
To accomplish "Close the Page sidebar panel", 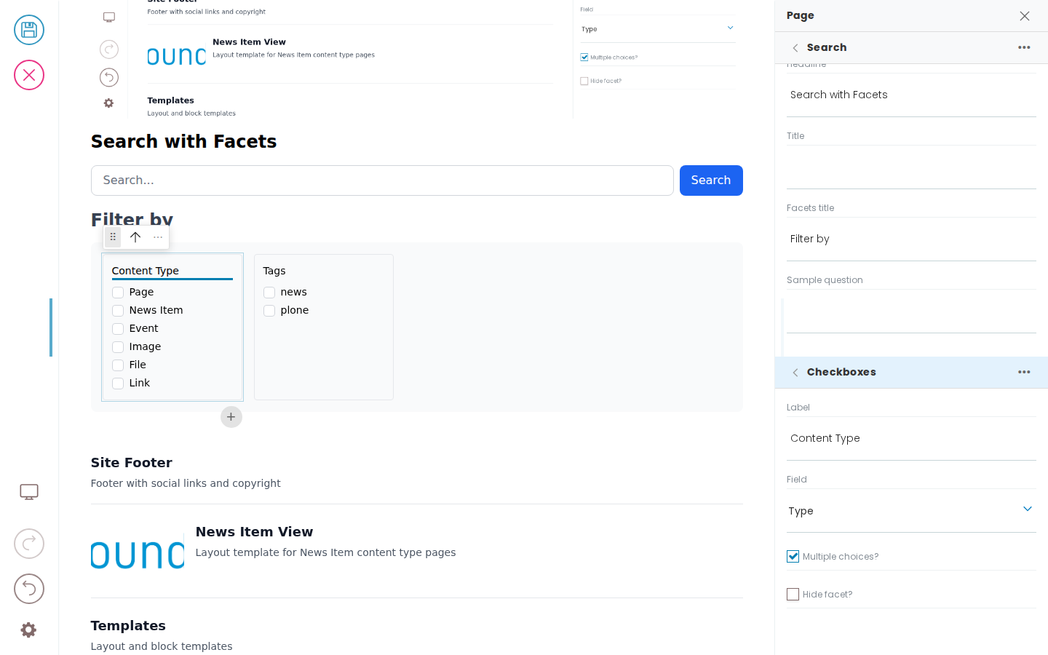I will pyautogui.click(x=1025, y=16).
